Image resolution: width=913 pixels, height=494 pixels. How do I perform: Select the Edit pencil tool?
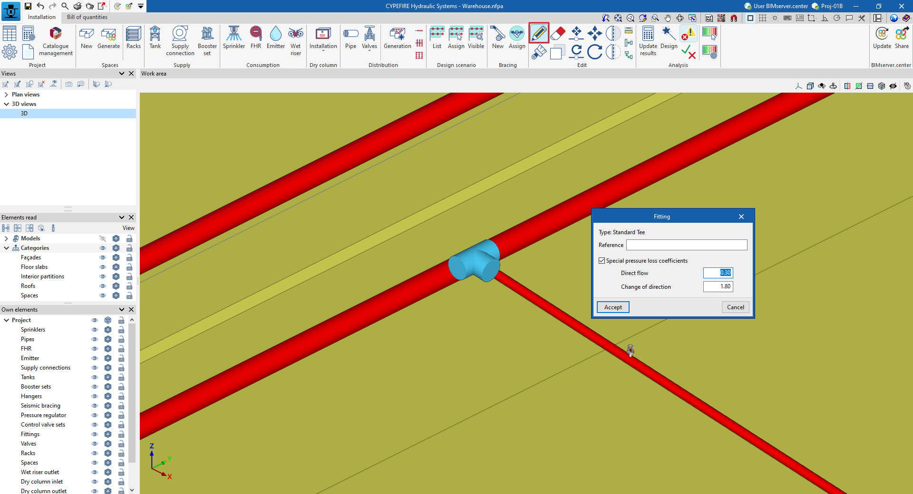click(x=539, y=33)
